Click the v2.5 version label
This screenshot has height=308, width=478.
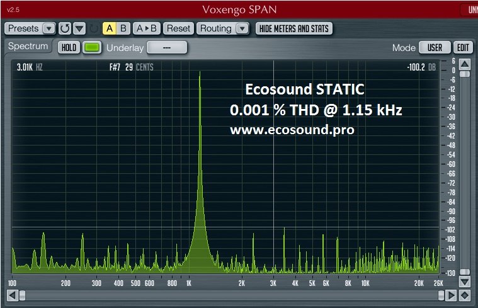13,9
